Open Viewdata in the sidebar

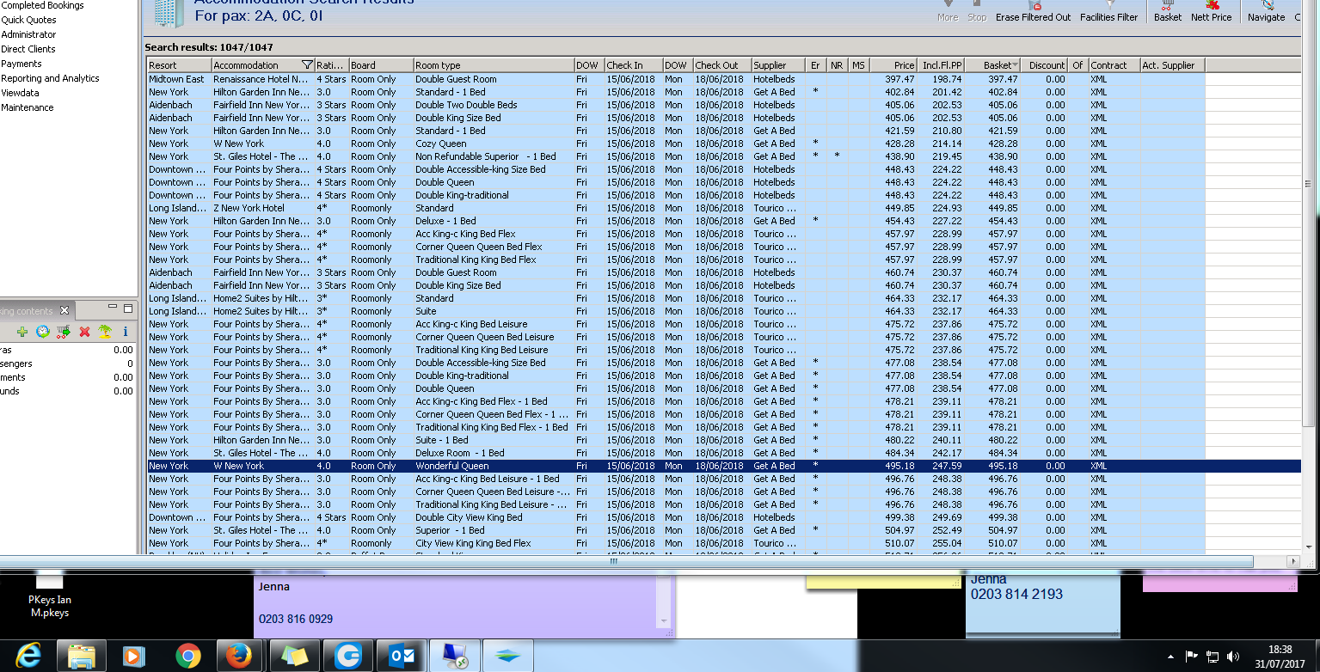[20, 93]
